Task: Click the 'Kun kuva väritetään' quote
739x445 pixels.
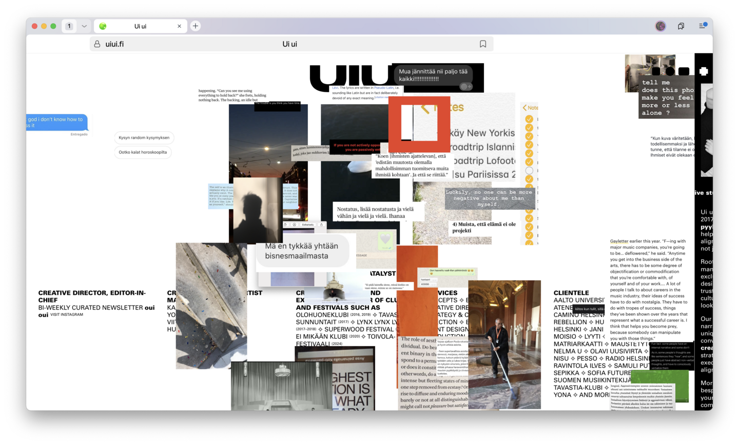Action: (672, 147)
